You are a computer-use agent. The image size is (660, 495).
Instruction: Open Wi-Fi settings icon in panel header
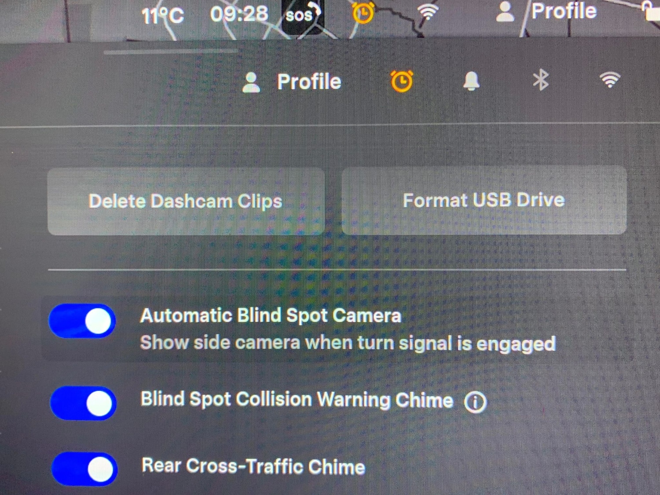click(x=610, y=80)
